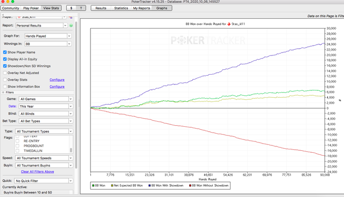This screenshot has height=197, width=344.
Task: Open the Results tab
Action: click(101, 8)
